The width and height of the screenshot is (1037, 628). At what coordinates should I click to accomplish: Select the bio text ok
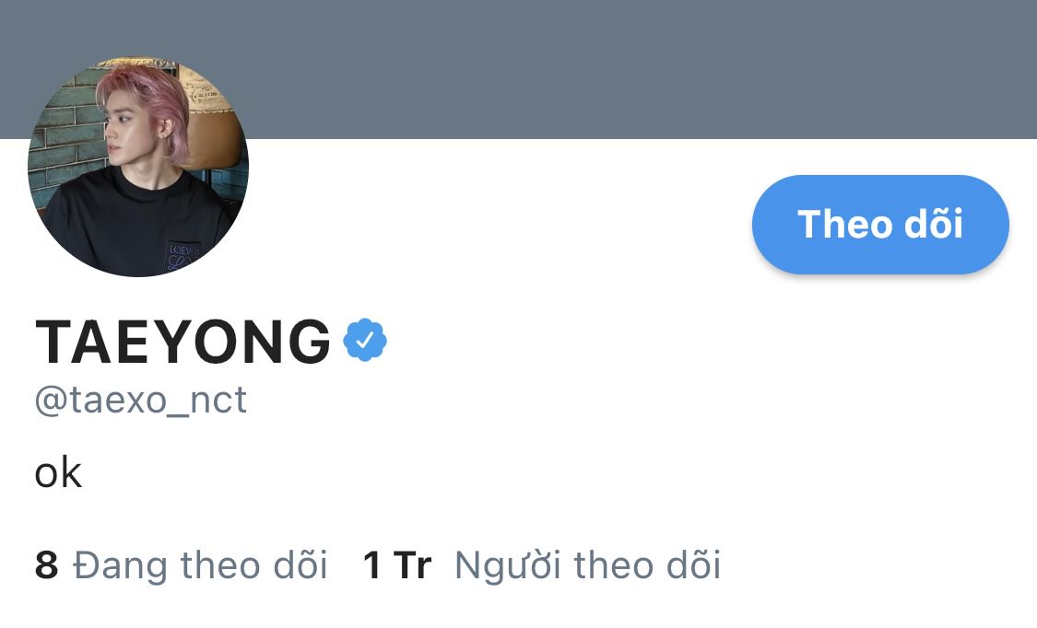[58, 472]
